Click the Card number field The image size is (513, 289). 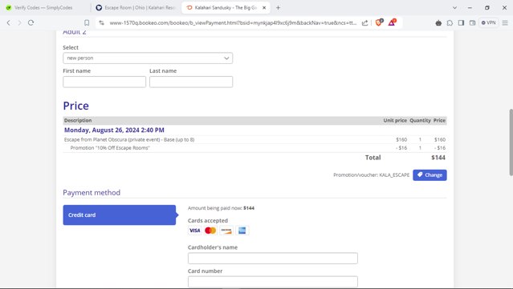tap(273, 282)
